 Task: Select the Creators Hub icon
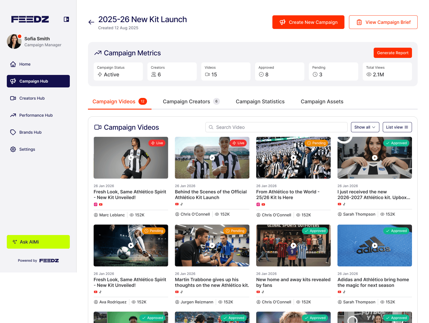tap(13, 98)
